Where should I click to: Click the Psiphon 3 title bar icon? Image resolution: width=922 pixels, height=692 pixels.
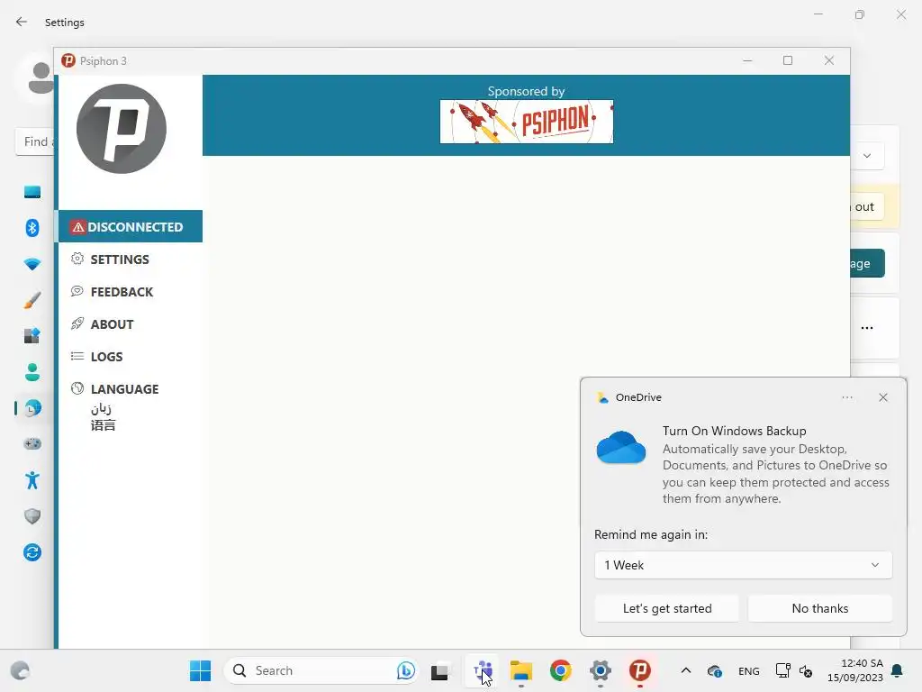(x=68, y=60)
